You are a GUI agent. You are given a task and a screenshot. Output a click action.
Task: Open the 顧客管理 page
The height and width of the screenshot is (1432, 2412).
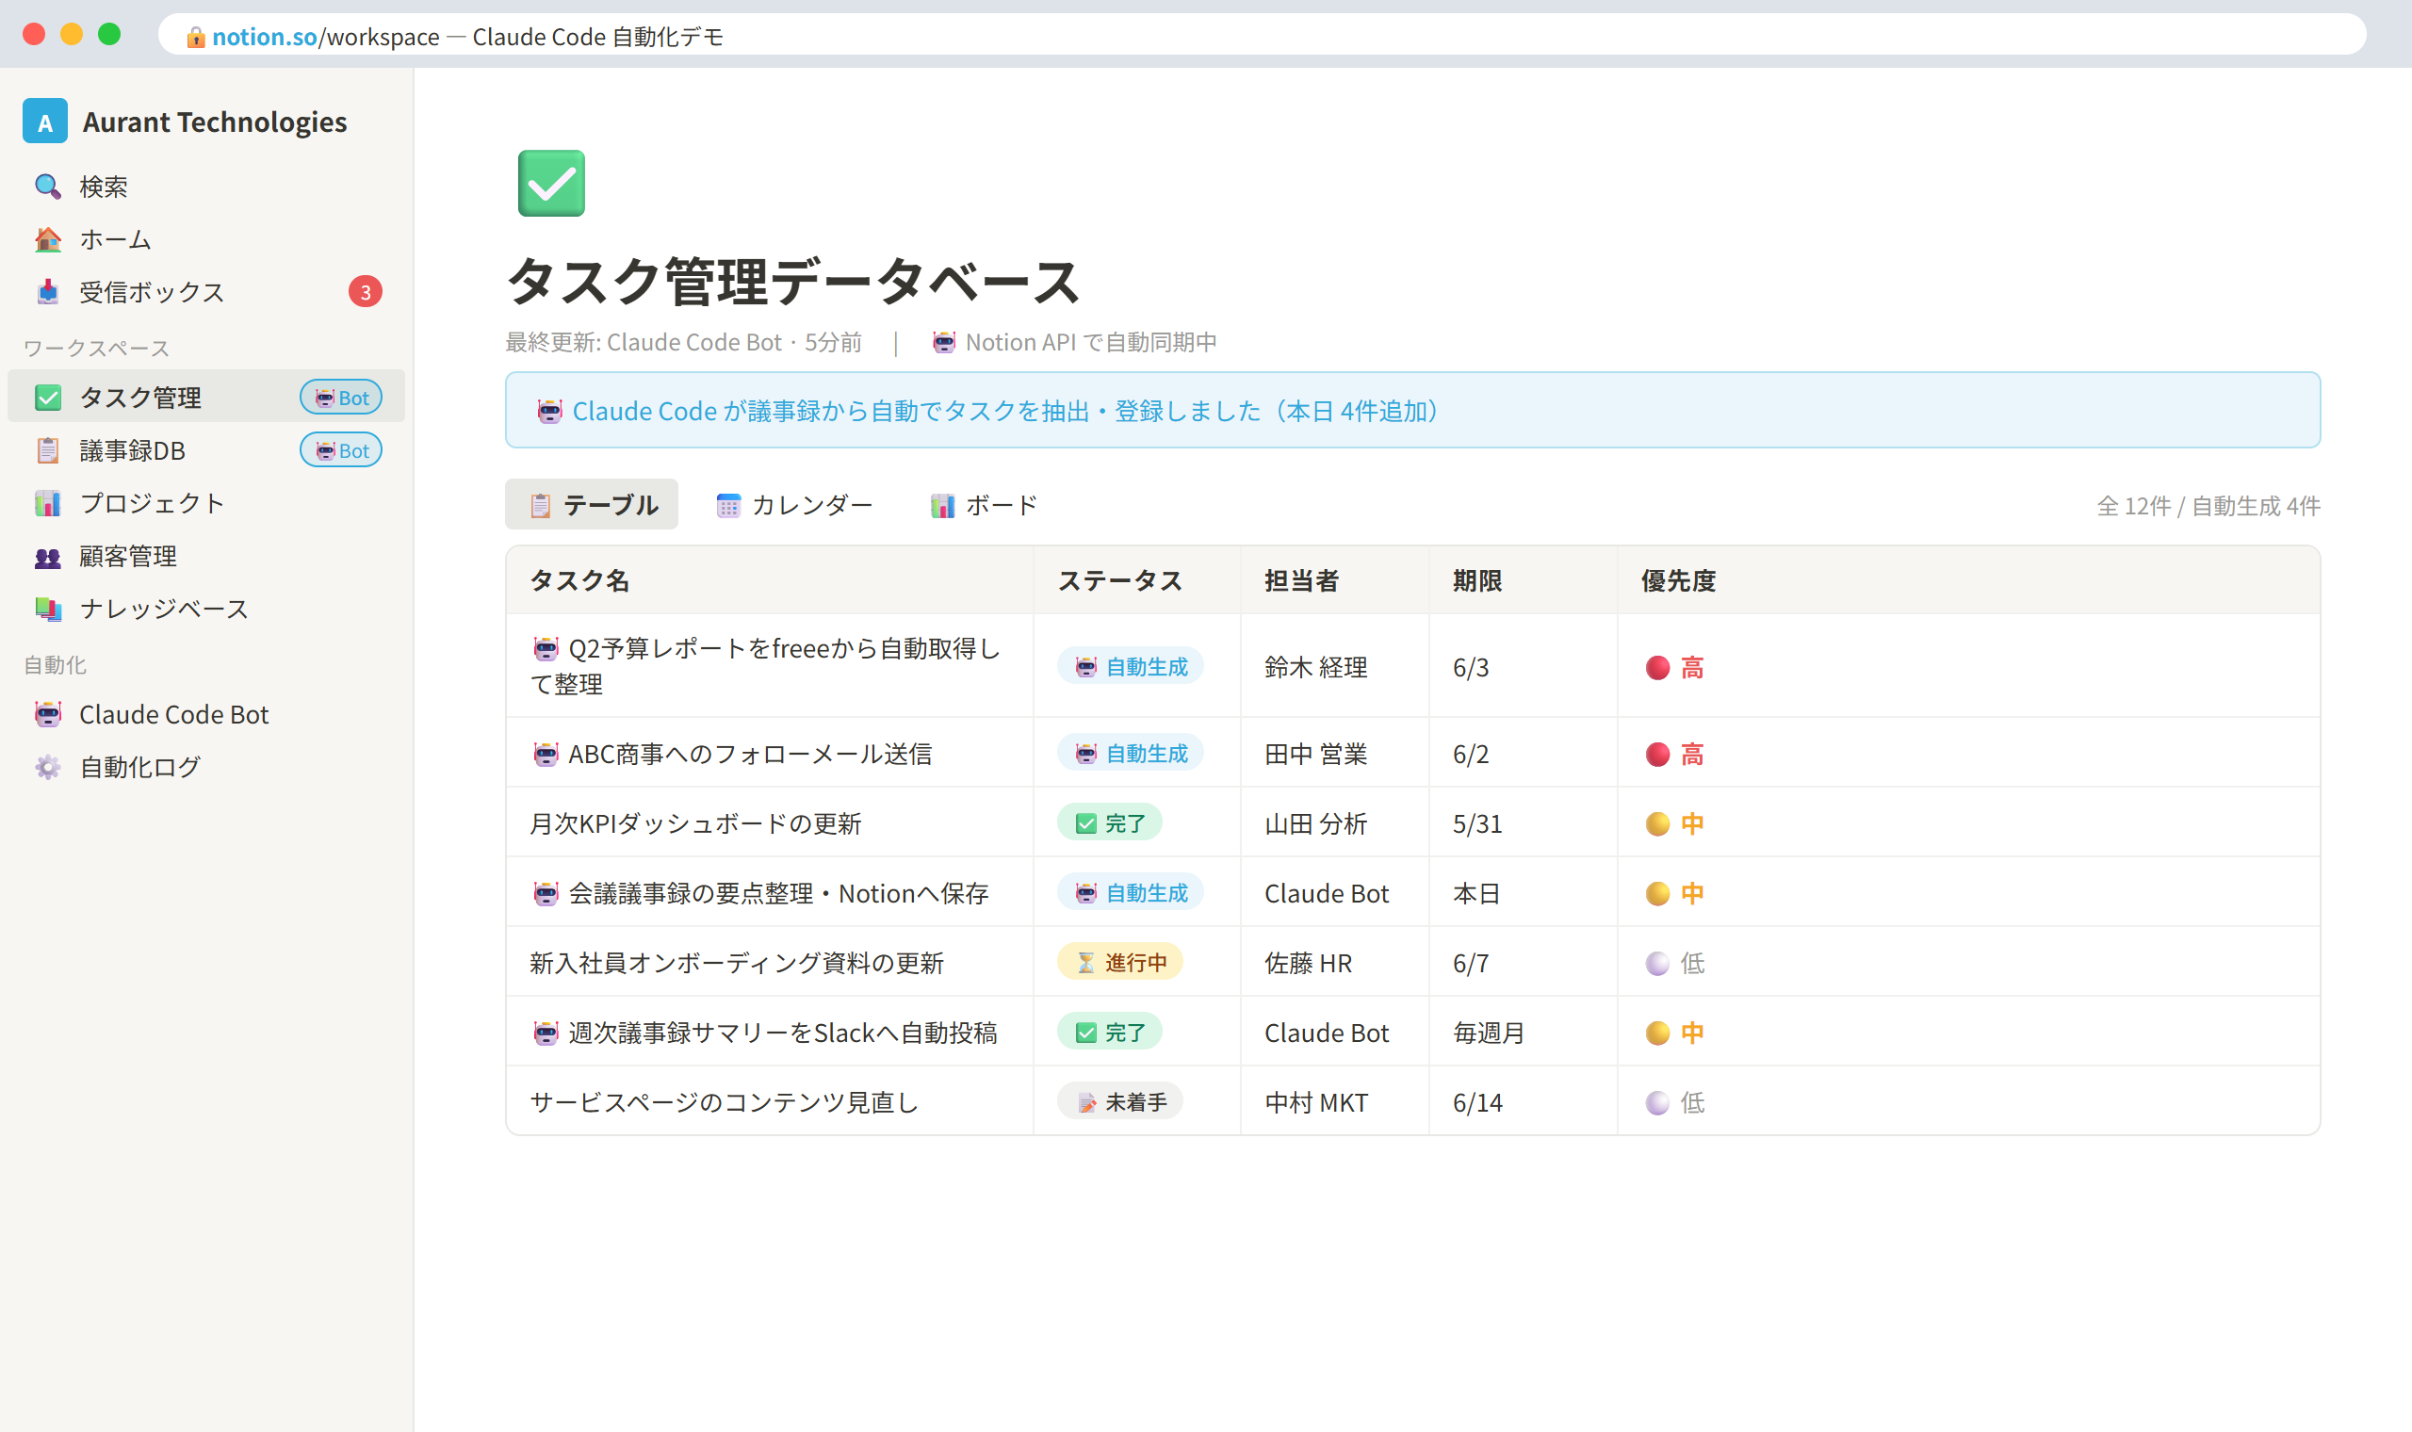[206, 557]
